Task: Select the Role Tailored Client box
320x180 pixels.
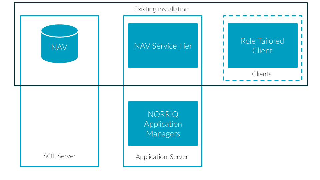Action: tap(262, 46)
